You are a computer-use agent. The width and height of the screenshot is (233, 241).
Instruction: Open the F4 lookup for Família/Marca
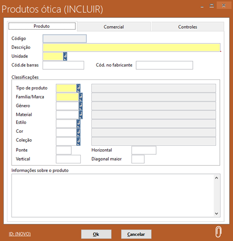pos(80,97)
